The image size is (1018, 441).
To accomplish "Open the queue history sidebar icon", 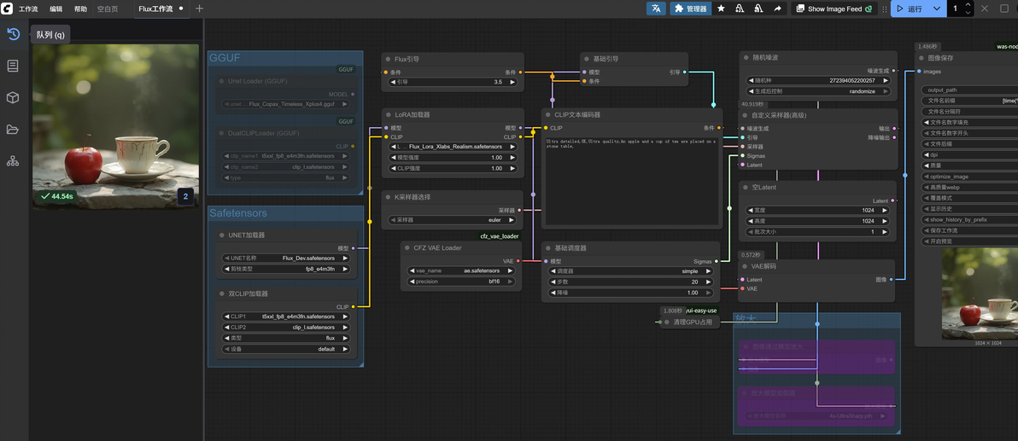I will 13,34.
